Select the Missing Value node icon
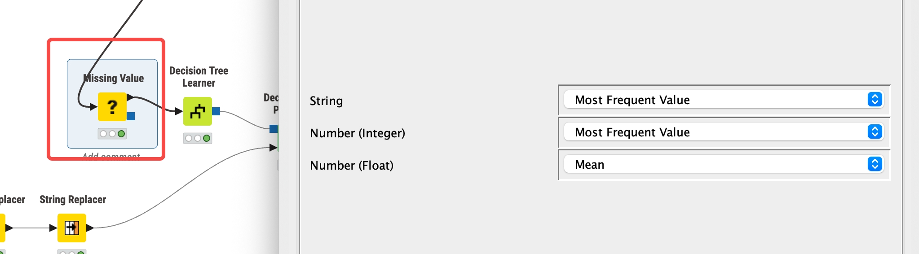This screenshot has height=254, width=919. pos(112,107)
